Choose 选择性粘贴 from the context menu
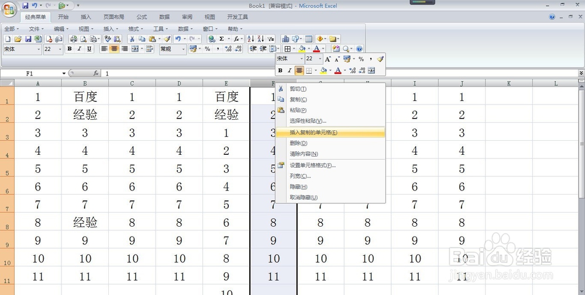 [x=330, y=121]
